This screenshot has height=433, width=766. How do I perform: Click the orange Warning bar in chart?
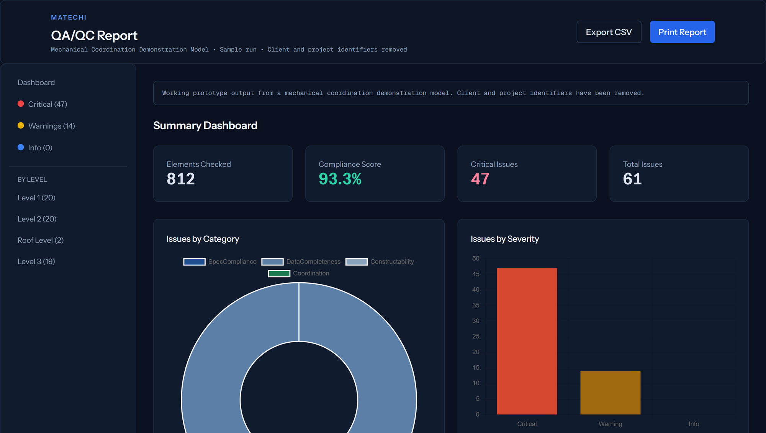tap(610, 393)
